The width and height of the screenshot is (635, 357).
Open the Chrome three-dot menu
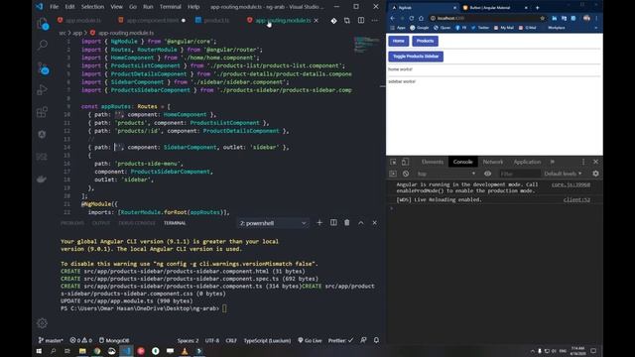pyautogui.click(x=596, y=18)
